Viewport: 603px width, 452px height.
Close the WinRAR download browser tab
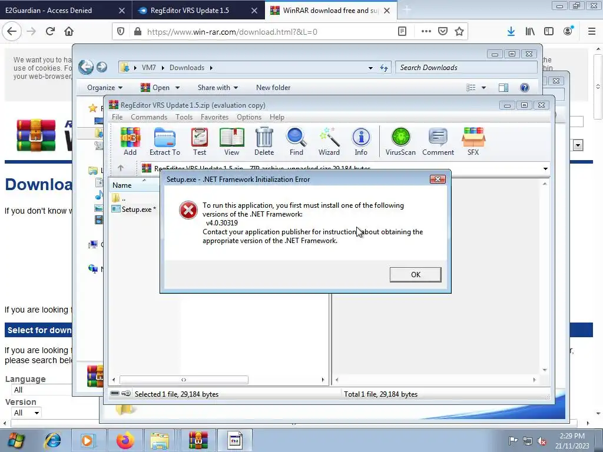pos(387,11)
